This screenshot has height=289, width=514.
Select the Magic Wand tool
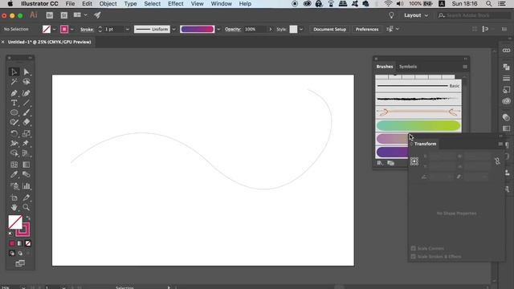tap(14, 82)
